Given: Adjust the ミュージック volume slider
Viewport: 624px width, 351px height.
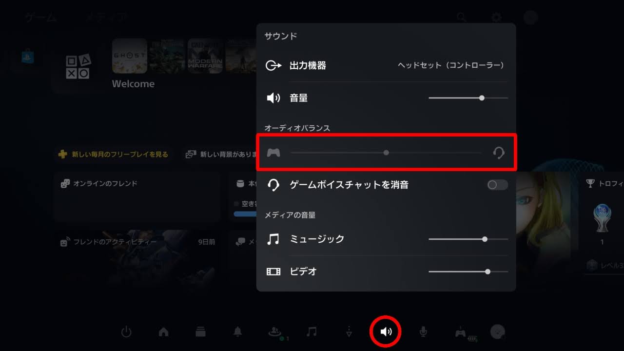Looking at the screenshot, I should (468, 239).
